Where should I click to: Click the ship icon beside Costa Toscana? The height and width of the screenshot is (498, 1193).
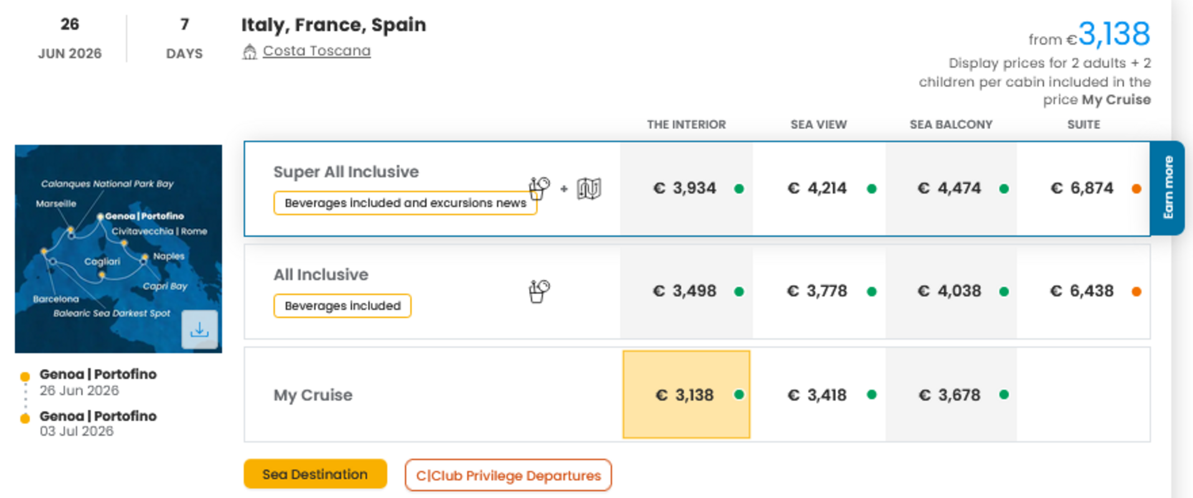[x=249, y=52]
